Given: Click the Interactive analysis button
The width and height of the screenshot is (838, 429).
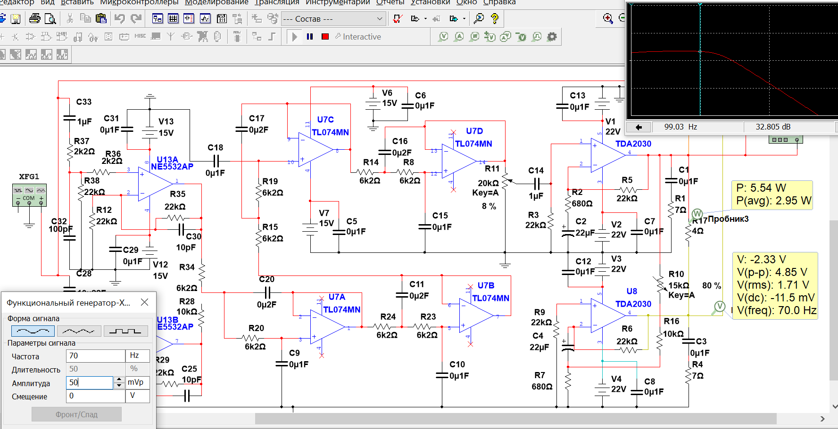Looking at the screenshot, I should (358, 37).
